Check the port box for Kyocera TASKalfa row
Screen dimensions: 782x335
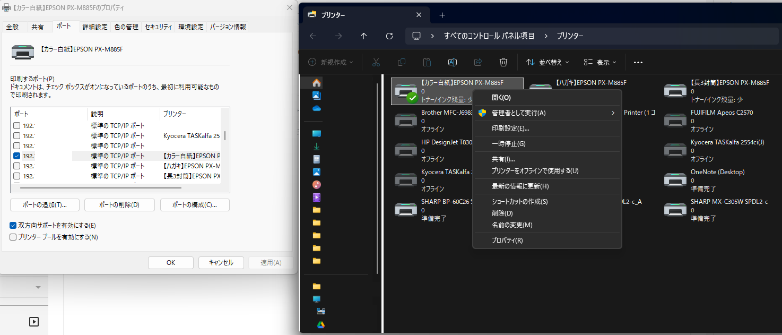point(17,136)
